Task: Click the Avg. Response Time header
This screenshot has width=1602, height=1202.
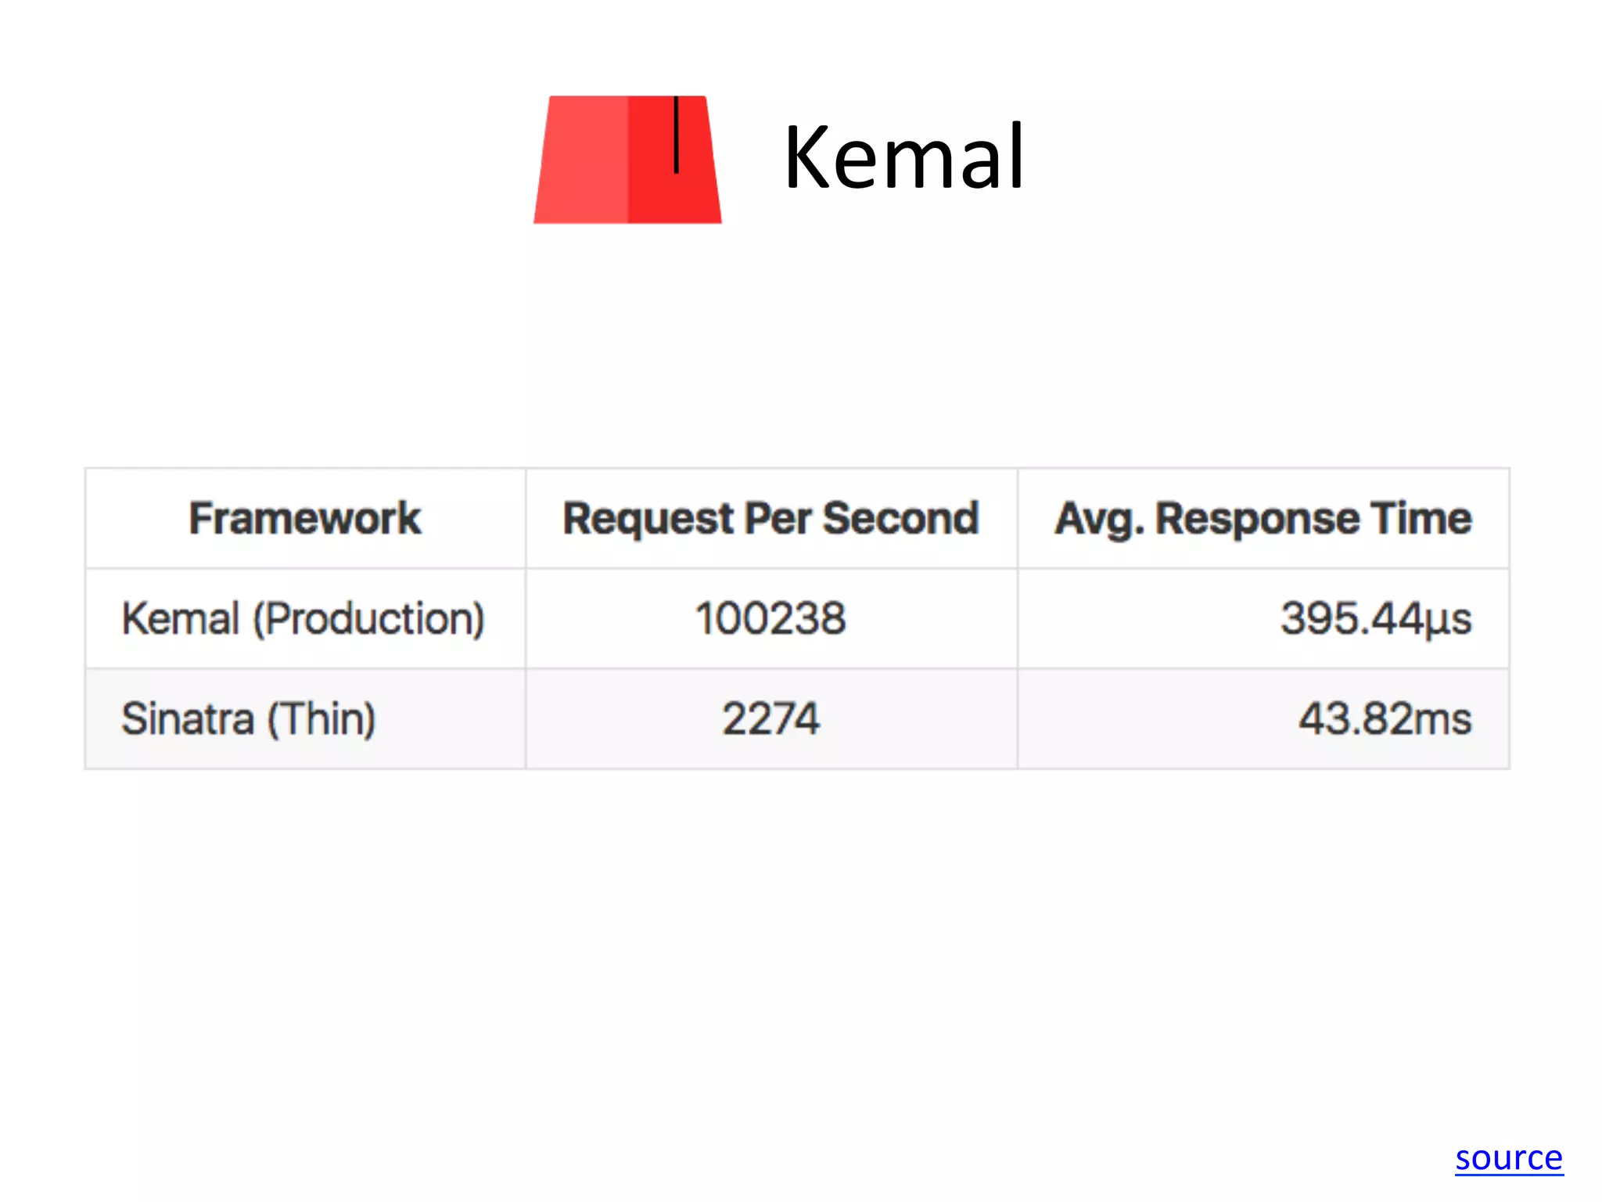Action: click(1263, 518)
